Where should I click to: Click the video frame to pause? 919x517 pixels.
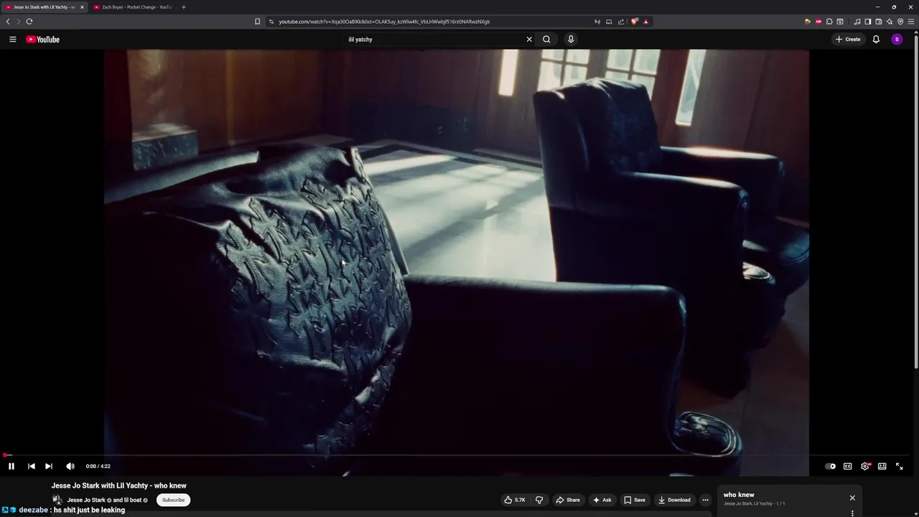coord(457,251)
